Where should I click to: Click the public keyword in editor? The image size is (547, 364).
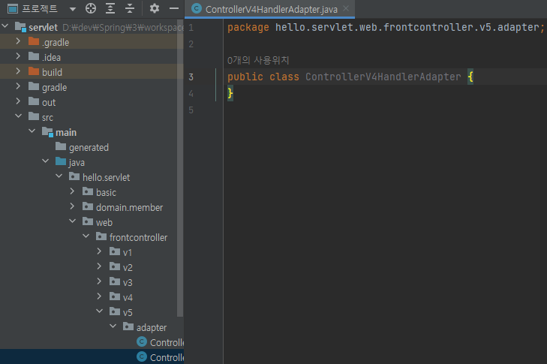coord(245,77)
